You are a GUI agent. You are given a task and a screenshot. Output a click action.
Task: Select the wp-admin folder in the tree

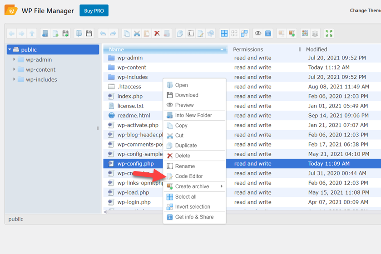(39, 59)
